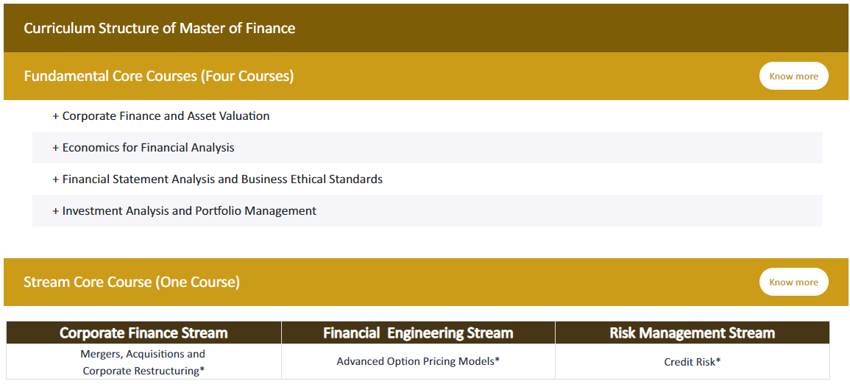Click the asterisk after Credit Risk
This screenshot has height=384, width=850.
click(x=718, y=360)
